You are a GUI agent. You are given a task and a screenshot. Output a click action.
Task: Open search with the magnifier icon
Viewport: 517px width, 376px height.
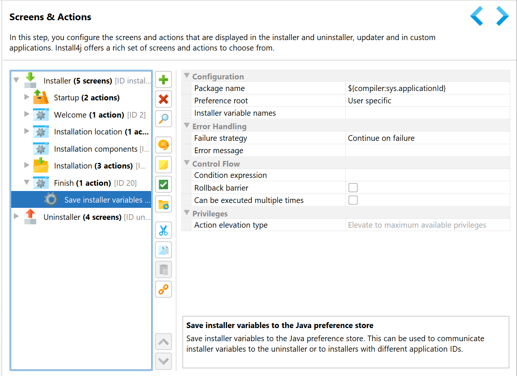[163, 119]
